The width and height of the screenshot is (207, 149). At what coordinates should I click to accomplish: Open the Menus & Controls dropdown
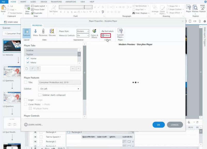(83, 36)
